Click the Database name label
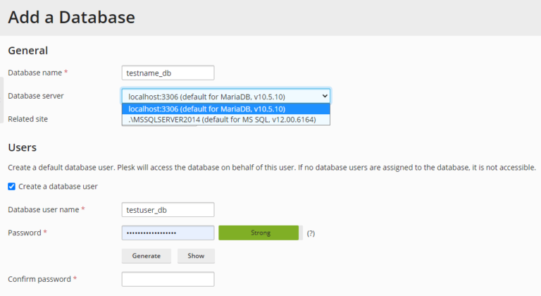Viewport: 541px width, 296px height. coord(35,73)
